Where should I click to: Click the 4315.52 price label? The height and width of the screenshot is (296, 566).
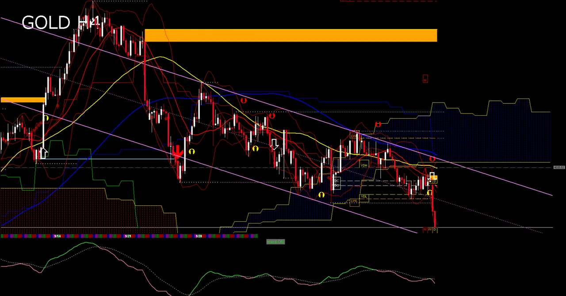(x=559, y=167)
